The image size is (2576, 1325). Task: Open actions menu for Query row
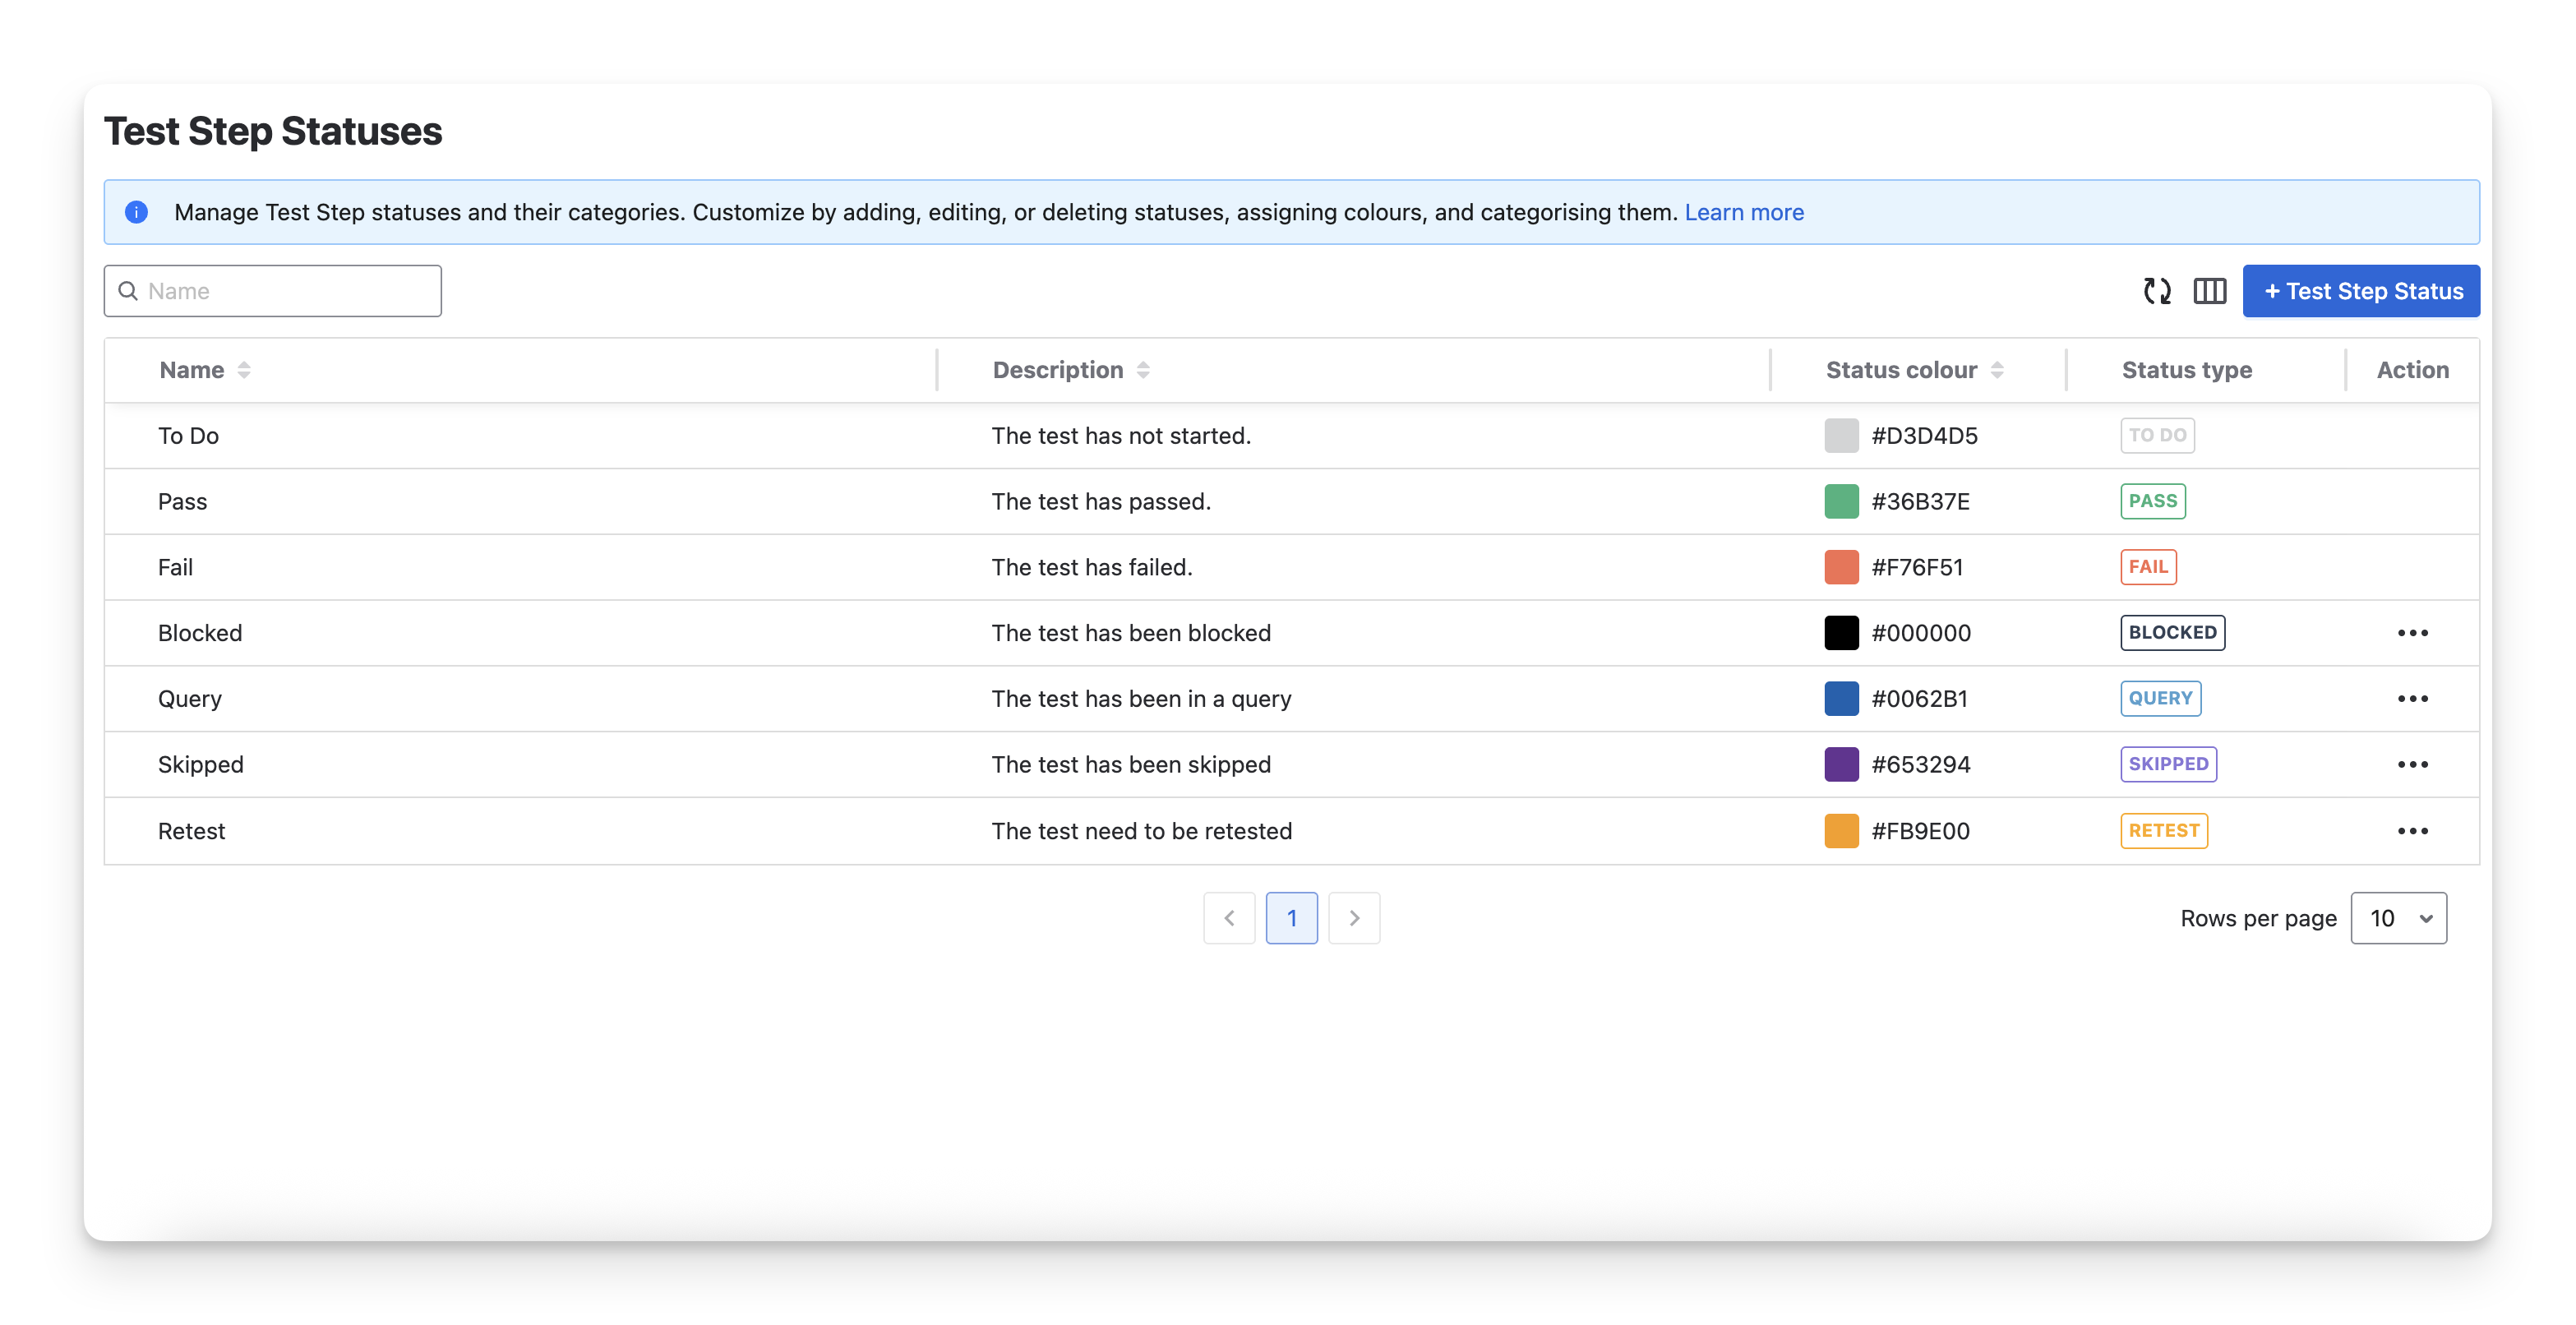pos(2412,699)
